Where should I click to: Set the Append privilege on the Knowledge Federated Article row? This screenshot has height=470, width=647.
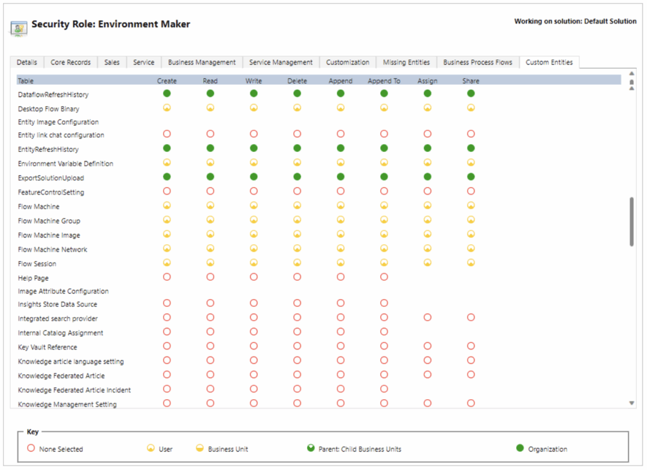pyautogui.click(x=341, y=374)
